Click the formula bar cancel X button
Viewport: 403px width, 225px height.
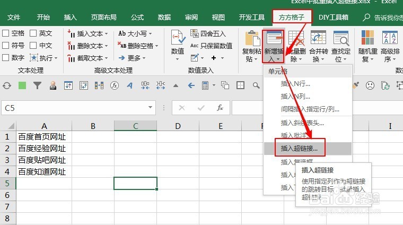182,108
